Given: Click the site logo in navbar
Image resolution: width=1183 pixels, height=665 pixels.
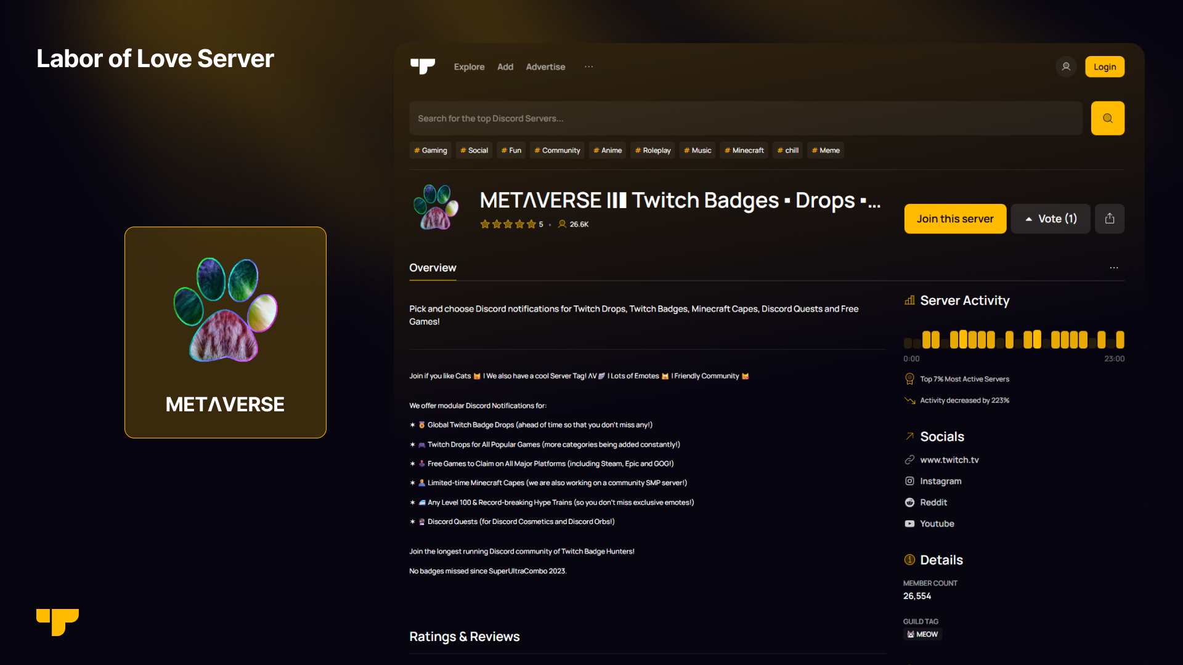Looking at the screenshot, I should click(x=423, y=66).
